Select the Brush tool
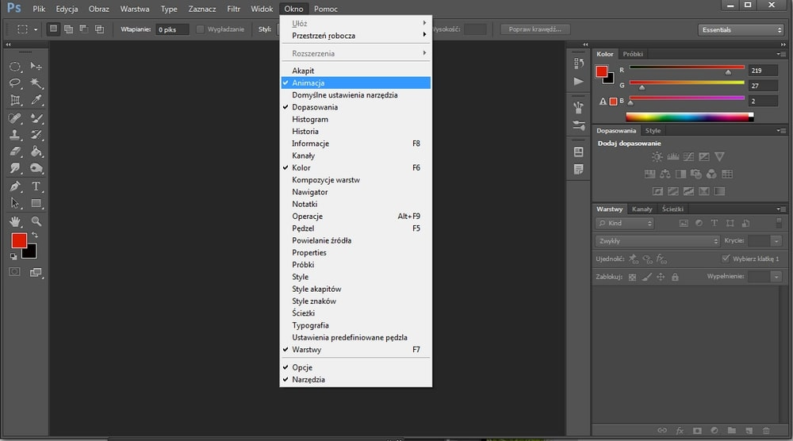Viewport: 793px width, 441px height. pos(36,118)
